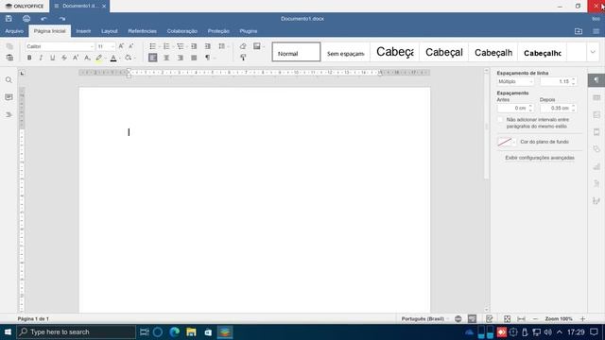The height and width of the screenshot is (340, 605).
Task: Apply the font color
Action: pyautogui.click(x=113, y=58)
